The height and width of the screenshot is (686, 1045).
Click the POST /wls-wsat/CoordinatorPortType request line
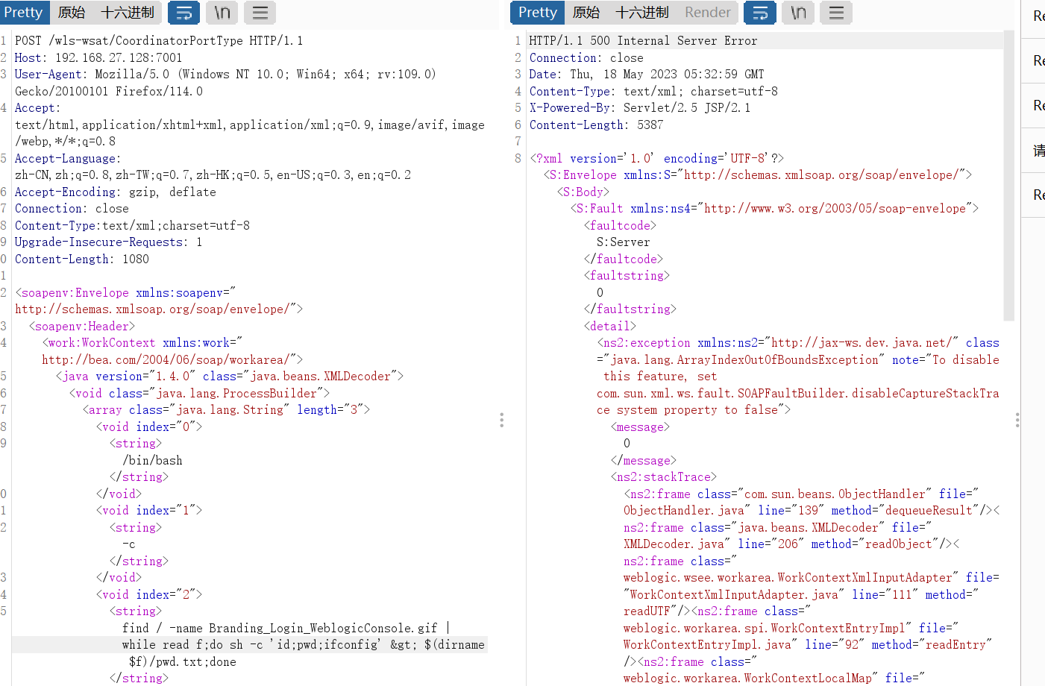[x=159, y=41]
